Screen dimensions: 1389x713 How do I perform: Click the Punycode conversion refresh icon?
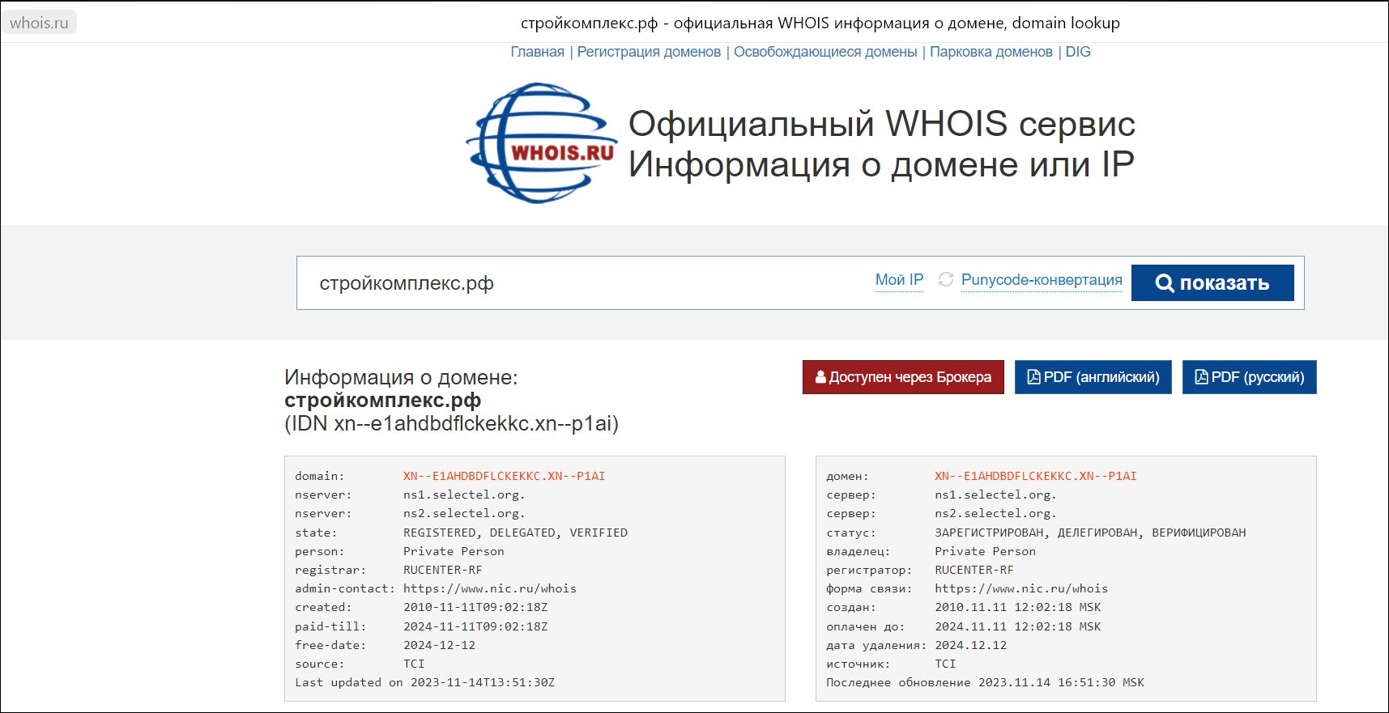(945, 279)
